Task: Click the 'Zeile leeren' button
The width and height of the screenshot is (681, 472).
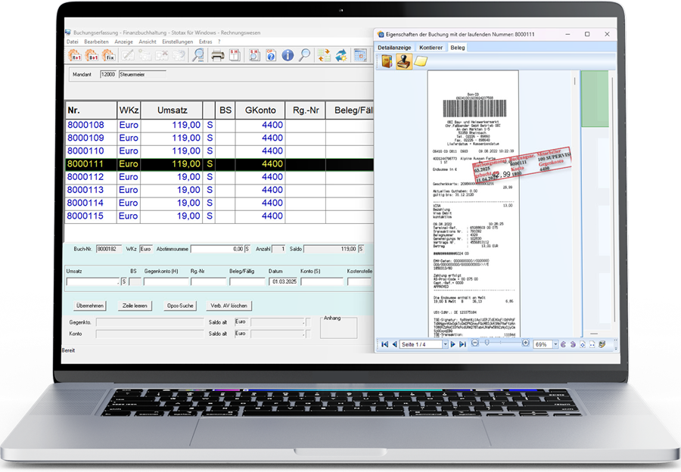Action: pos(135,306)
